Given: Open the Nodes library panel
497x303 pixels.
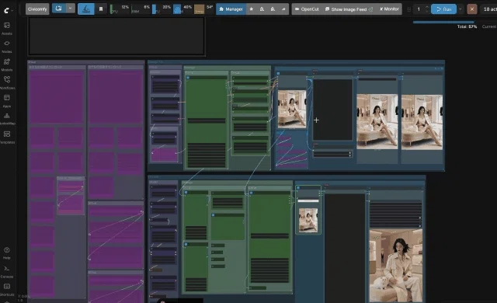Looking at the screenshot, I should click(x=7, y=47).
